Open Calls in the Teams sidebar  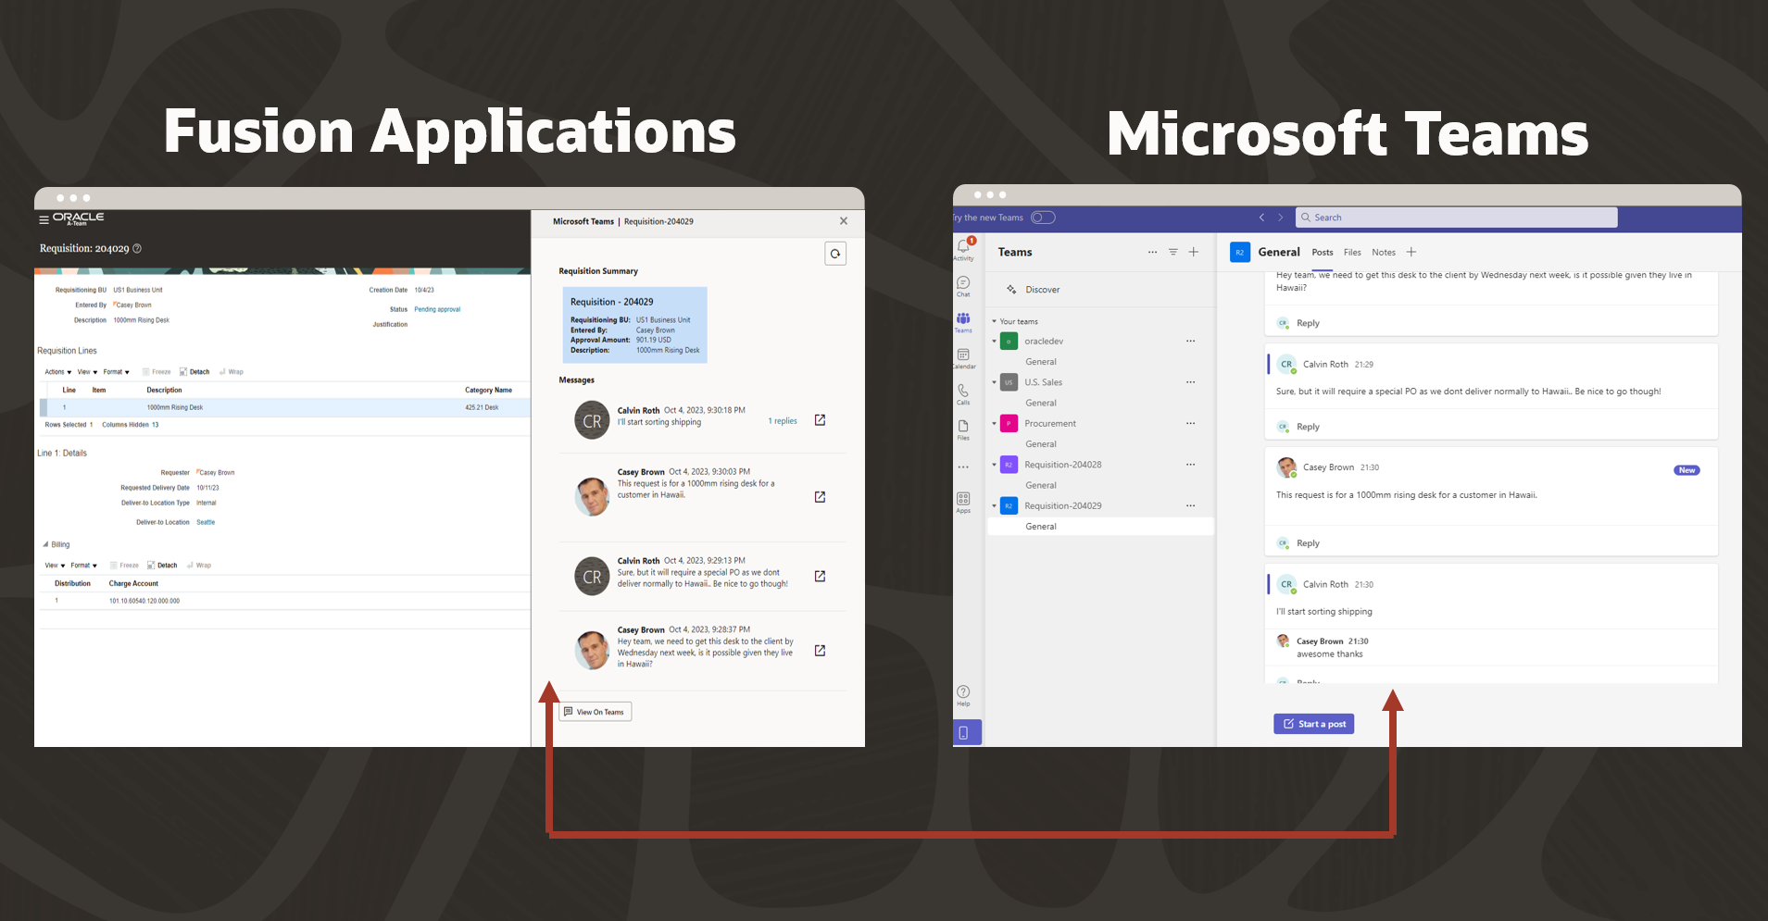point(963,394)
